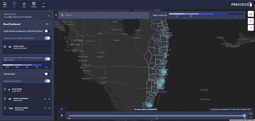Image resolution: width=255 pixels, height=121 pixels.
Task: Collapse the side panel with left chevron
Action: 56,15
